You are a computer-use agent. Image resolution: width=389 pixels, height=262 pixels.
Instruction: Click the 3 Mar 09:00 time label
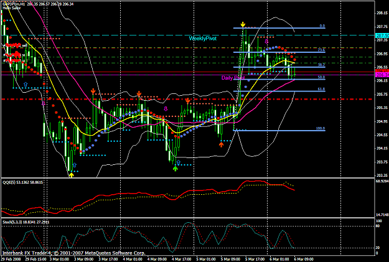coord(84,260)
